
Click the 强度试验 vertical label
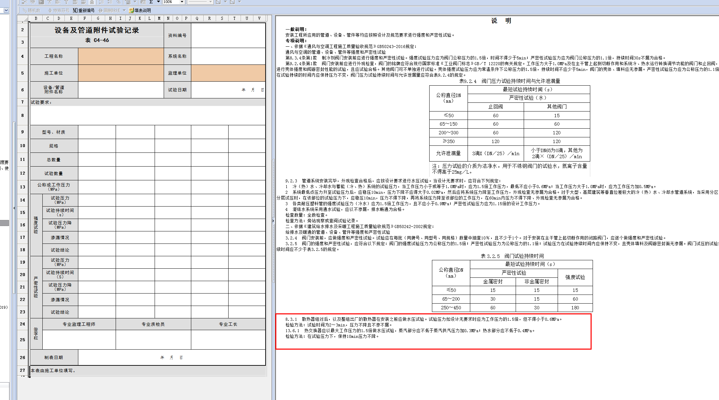point(36,225)
